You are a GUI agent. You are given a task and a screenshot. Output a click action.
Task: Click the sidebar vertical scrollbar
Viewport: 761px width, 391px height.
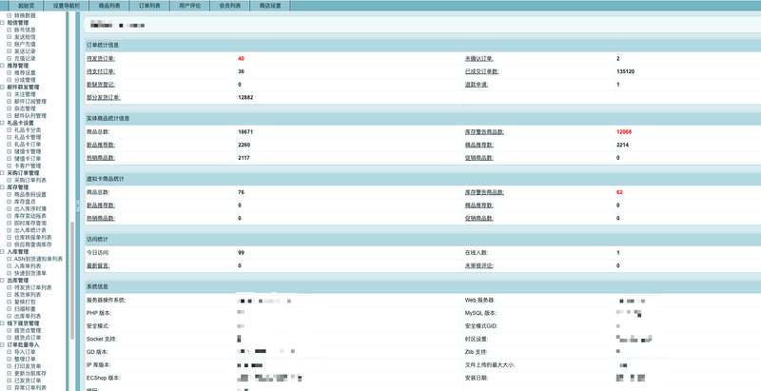(72, 281)
